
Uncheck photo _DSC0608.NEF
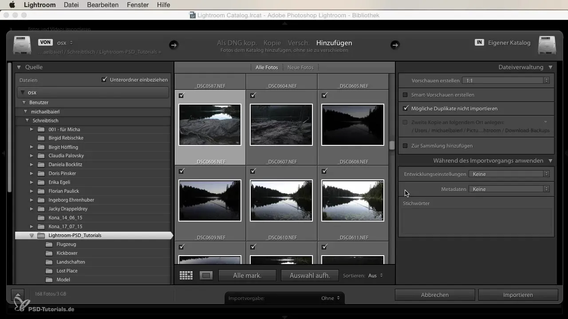(324, 95)
